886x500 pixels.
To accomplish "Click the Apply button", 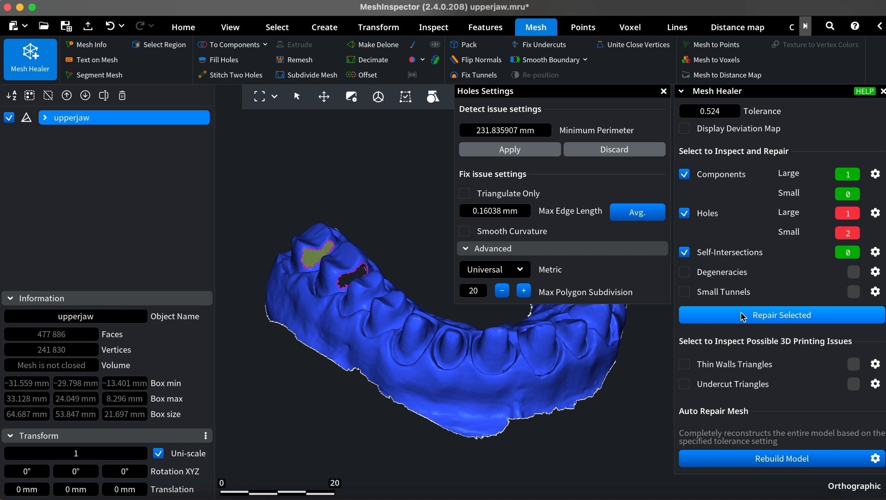I will pyautogui.click(x=510, y=149).
